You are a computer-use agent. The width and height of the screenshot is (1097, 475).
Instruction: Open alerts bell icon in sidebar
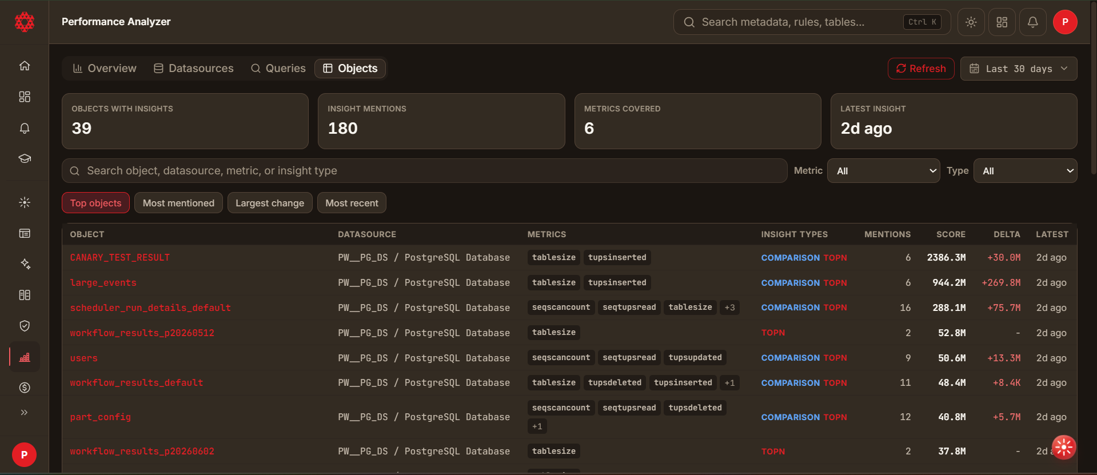pyautogui.click(x=25, y=128)
